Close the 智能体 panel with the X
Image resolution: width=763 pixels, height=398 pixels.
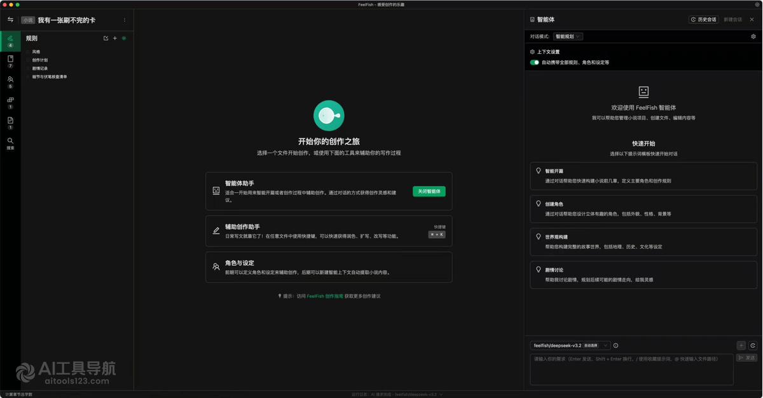[752, 20]
